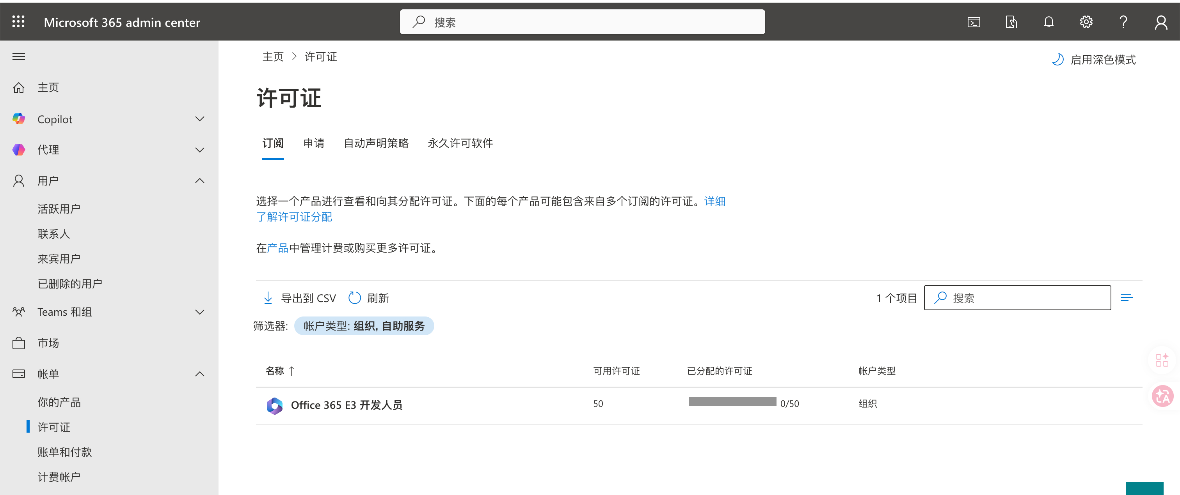The width and height of the screenshot is (1180, 495).
Task: Click the floating apps widget icon
Action: pos(1162,361)
